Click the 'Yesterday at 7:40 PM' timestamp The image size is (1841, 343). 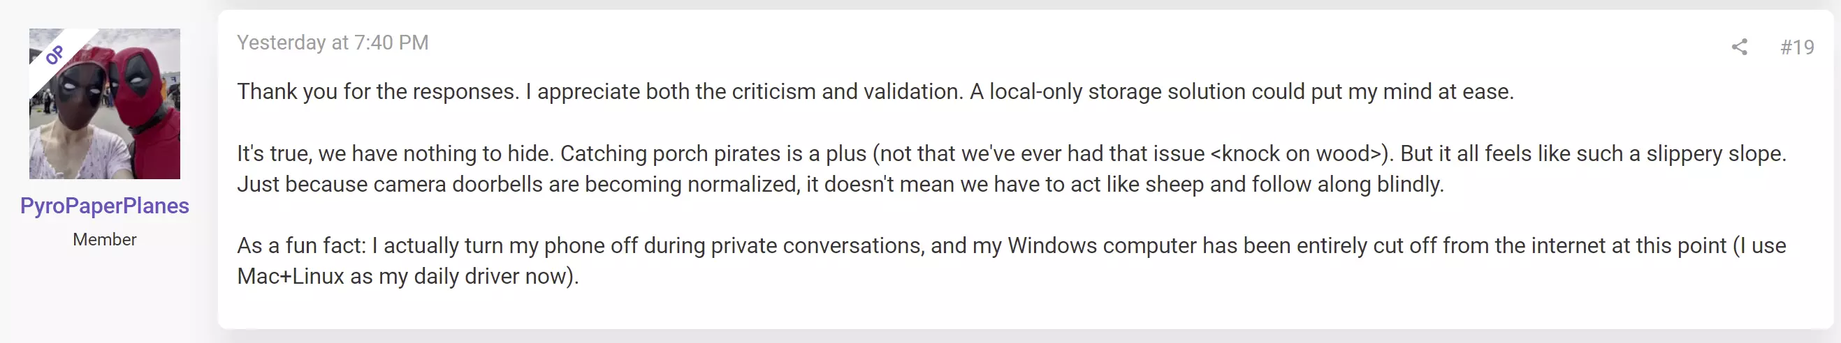333,43
